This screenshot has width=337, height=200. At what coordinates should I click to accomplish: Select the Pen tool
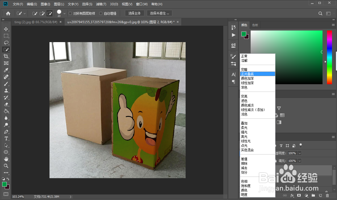tap(6, 132)
